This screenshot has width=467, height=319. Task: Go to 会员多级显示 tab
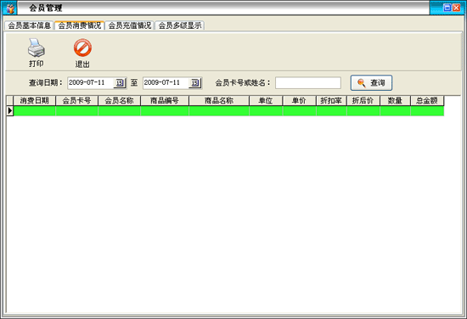coord(180,25)
